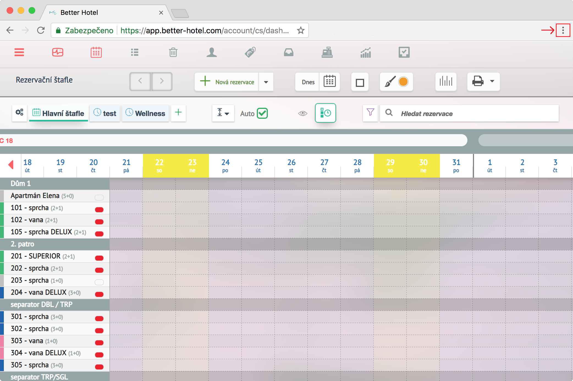The height and width of the screenshot is (381, 573).
Task: Switch to the Wellness tab
Action: point(145,113)
